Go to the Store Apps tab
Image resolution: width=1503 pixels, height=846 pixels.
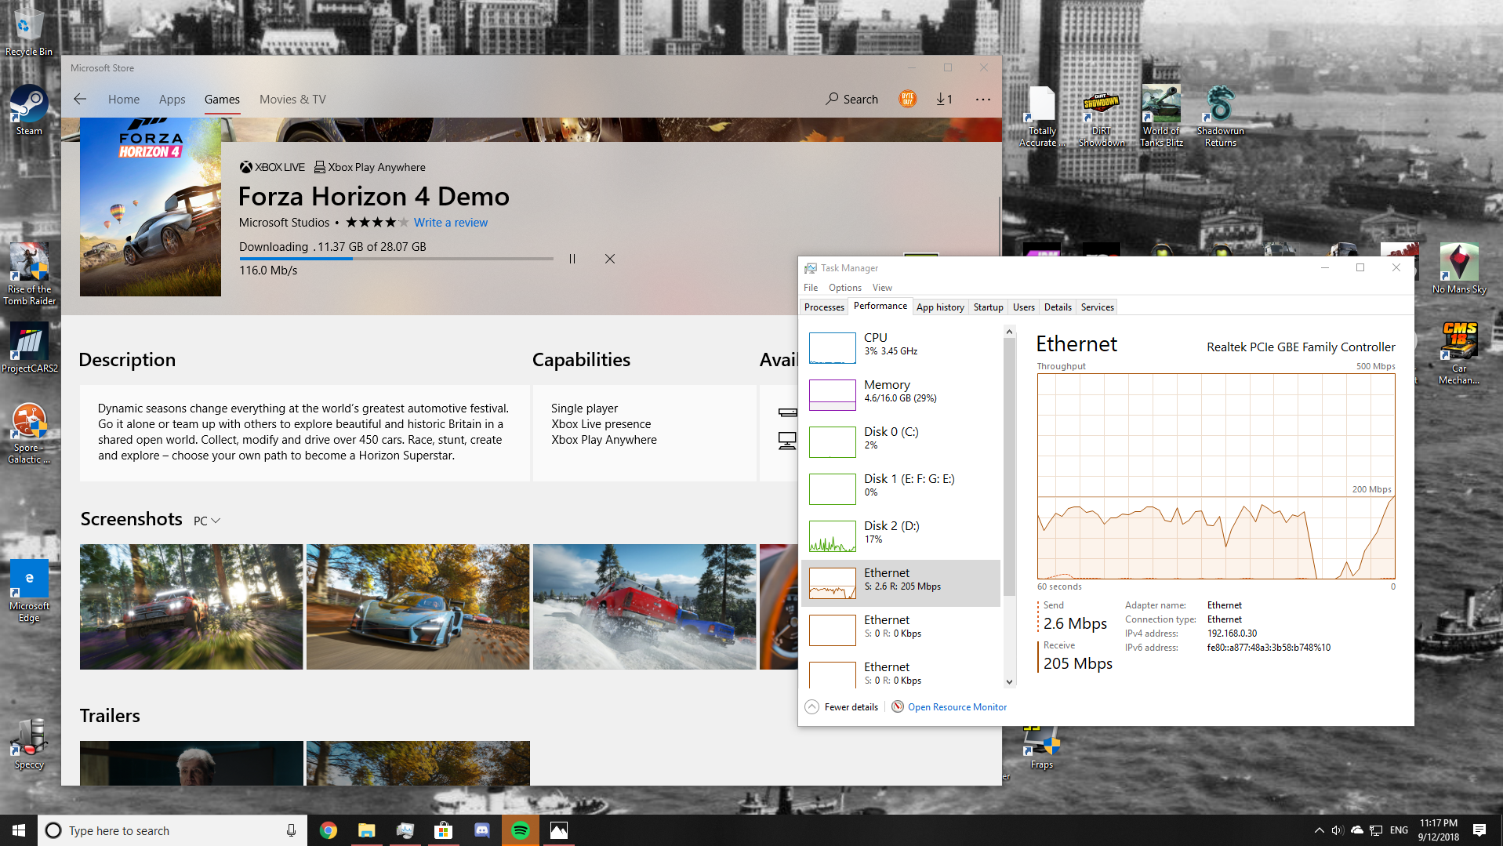172,99
